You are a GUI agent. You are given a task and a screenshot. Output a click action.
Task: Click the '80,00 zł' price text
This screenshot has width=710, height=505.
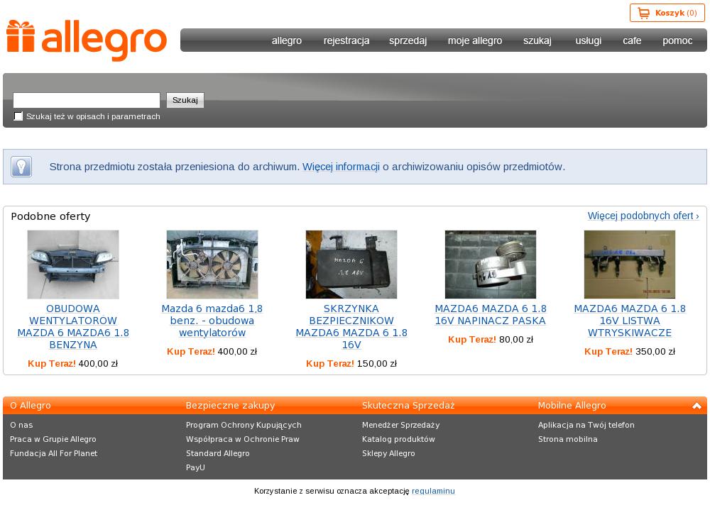(x=516, y=339)
